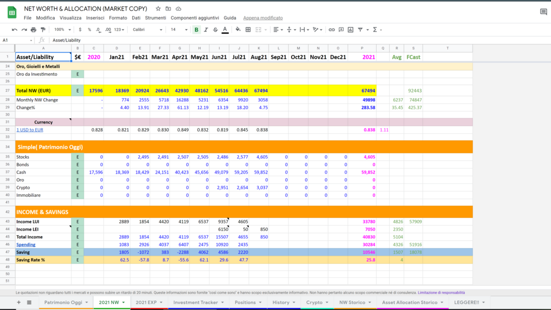551x310 pixels.
Task: Open the Dati menu
Action: (136, 18)
